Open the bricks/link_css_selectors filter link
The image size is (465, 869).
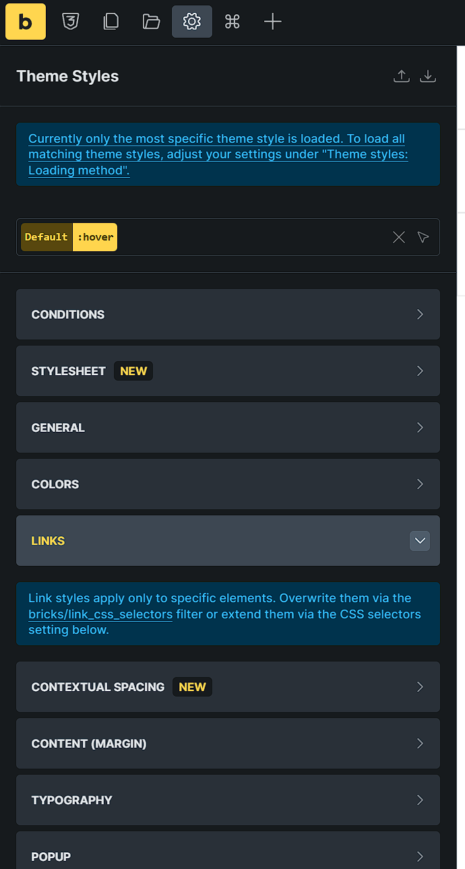100,614
